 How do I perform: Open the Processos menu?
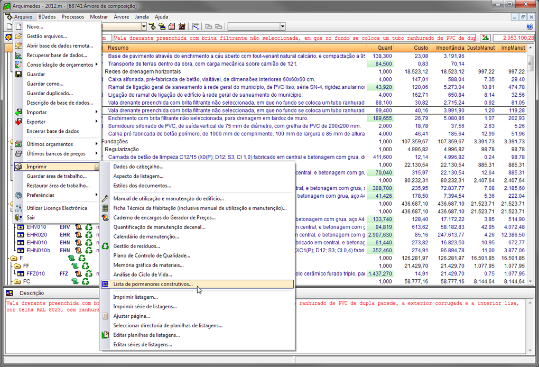tap(72, 17)
